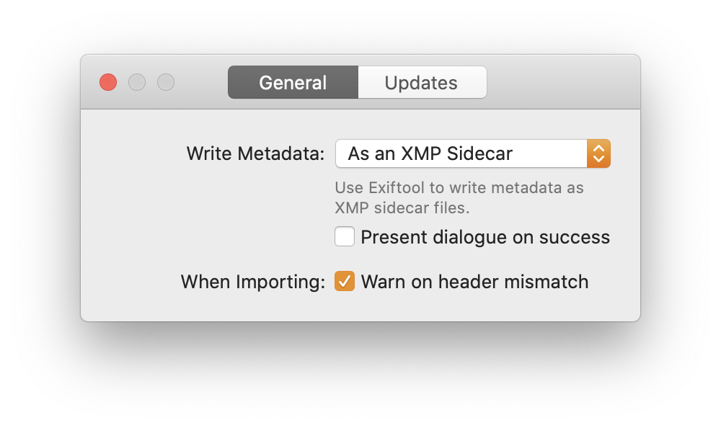Change the metadata writing method
The height and width of the screenshot is (428, 721).
coord(472,153)
